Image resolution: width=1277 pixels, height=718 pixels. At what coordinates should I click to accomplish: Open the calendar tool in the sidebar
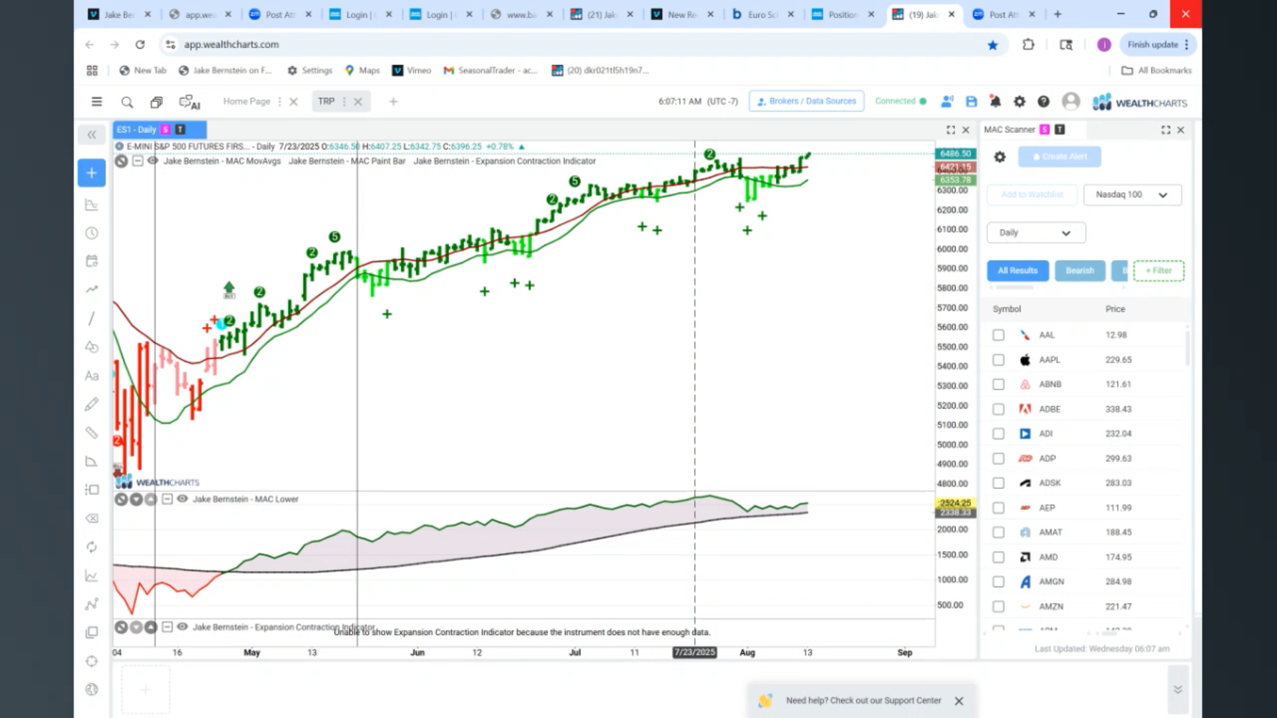[92, 261]
